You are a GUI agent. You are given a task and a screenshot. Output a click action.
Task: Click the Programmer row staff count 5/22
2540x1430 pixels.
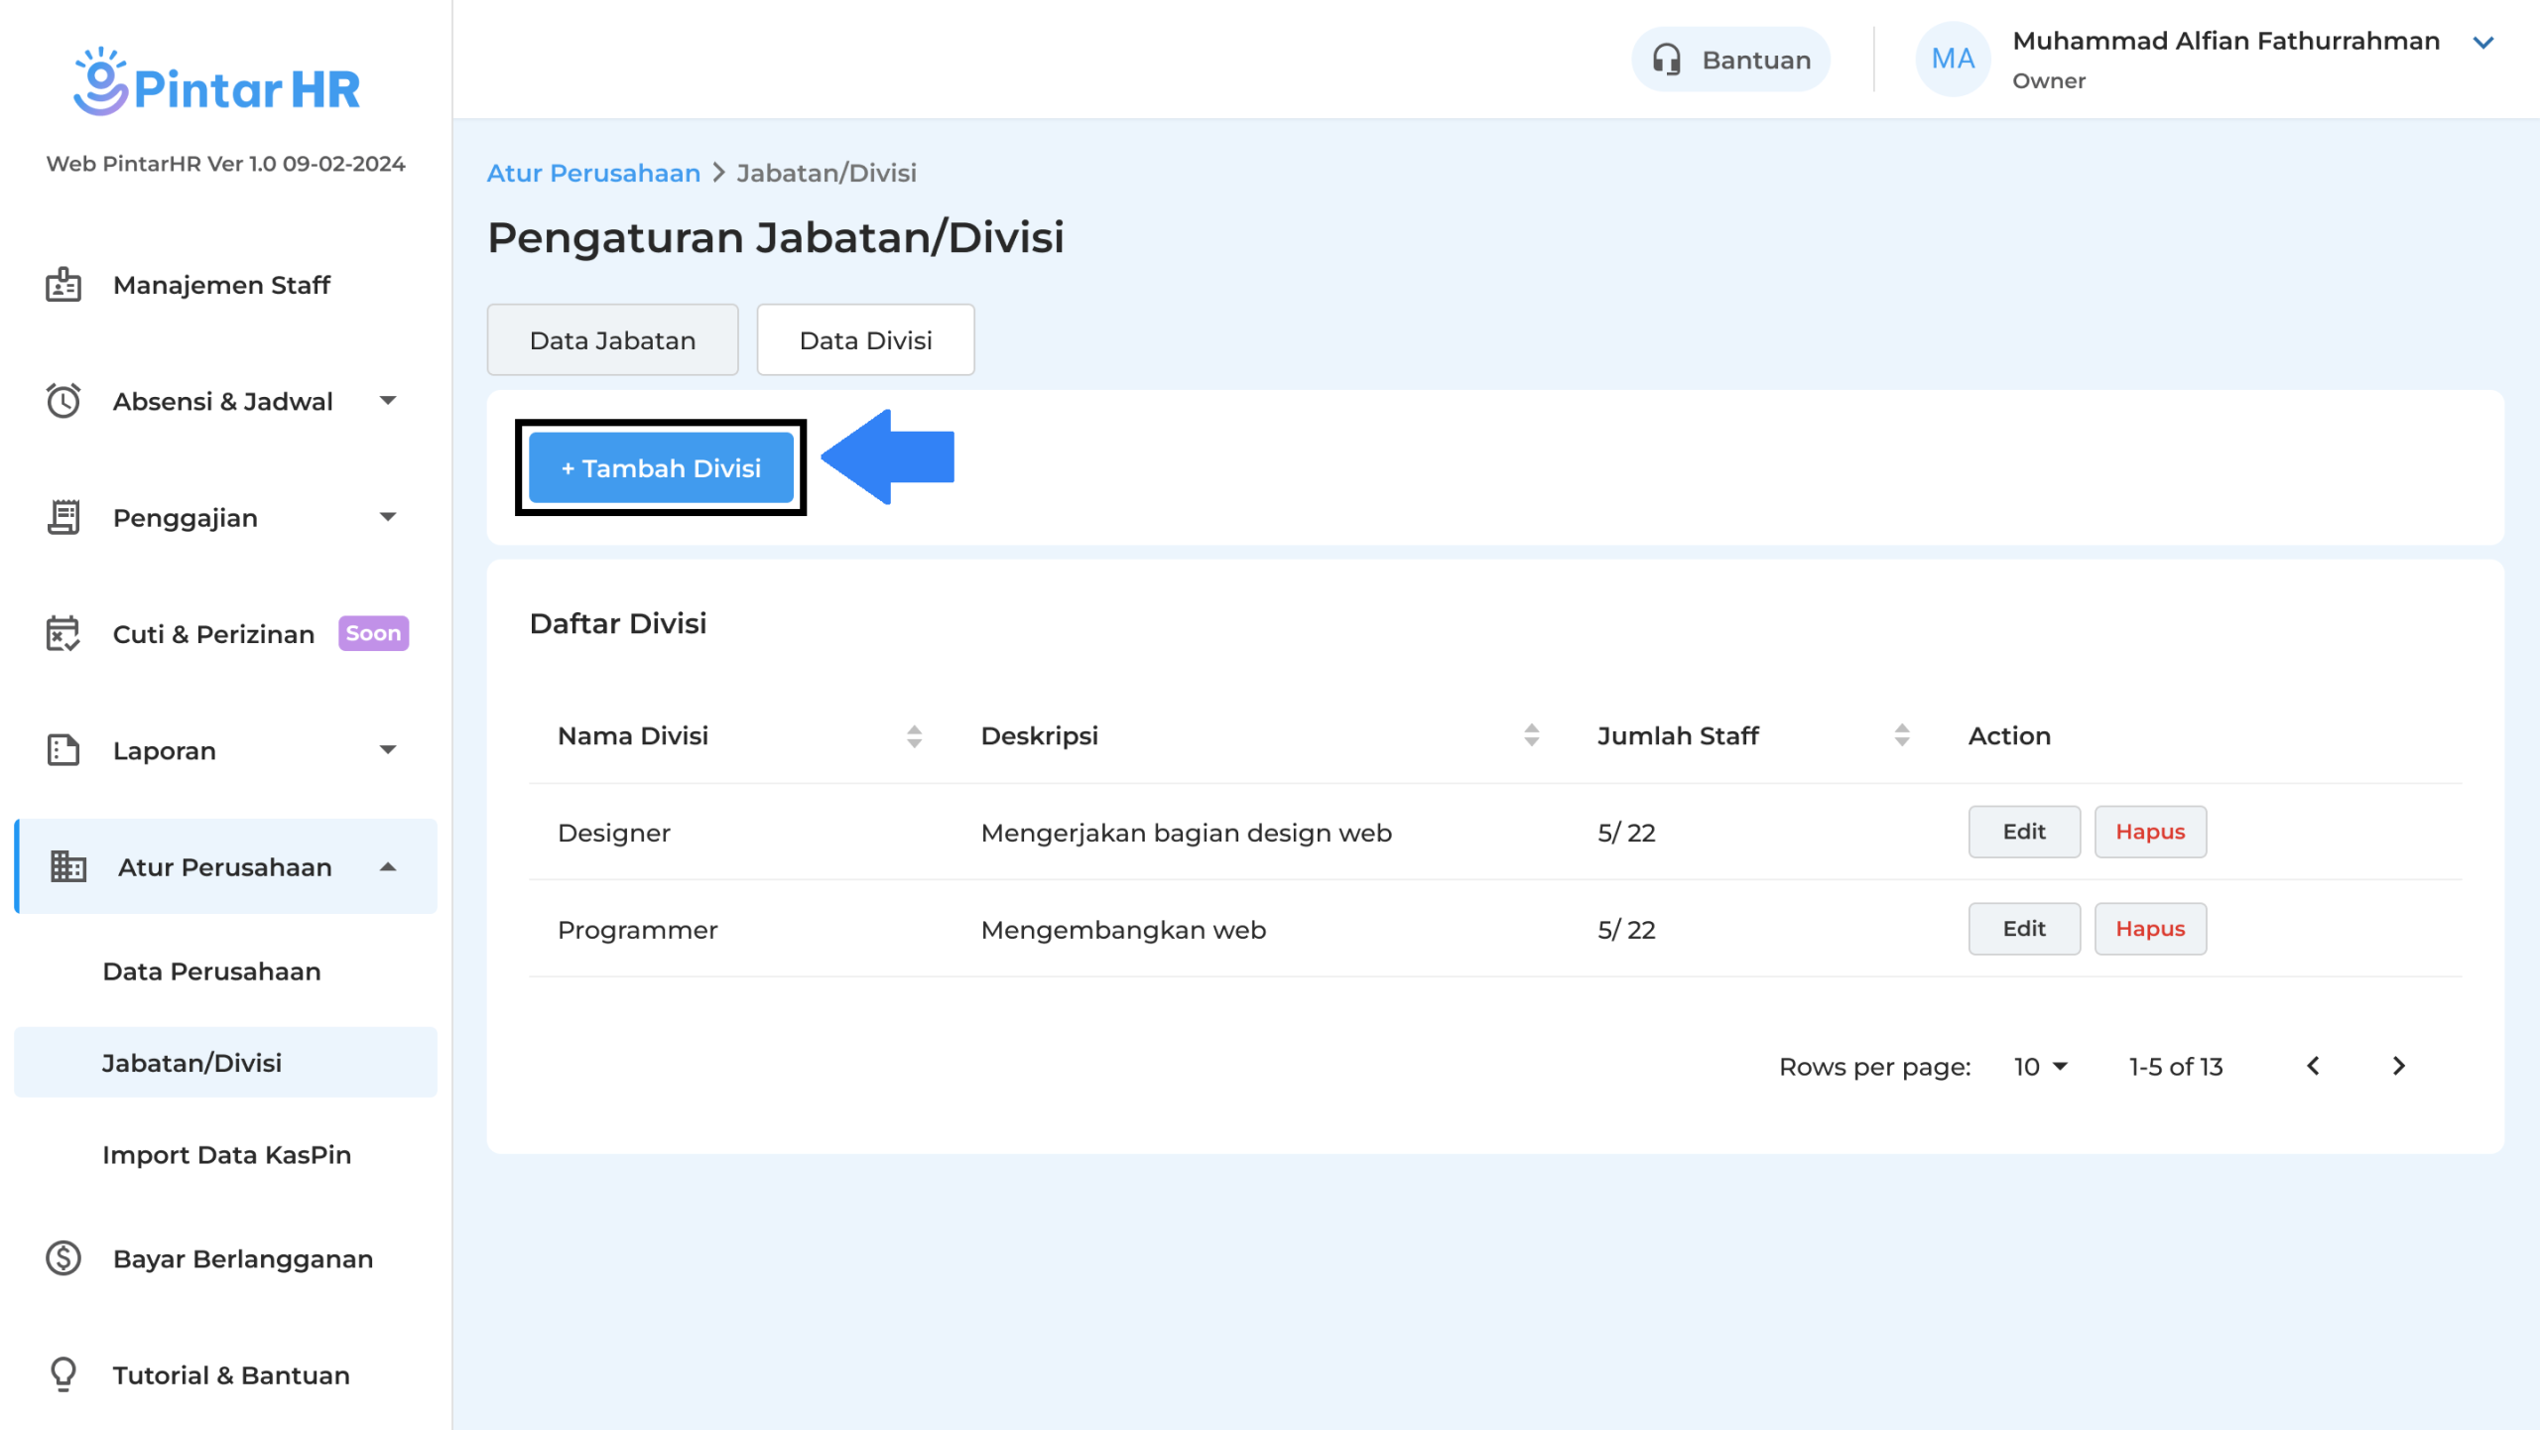tap(1626, 930)
